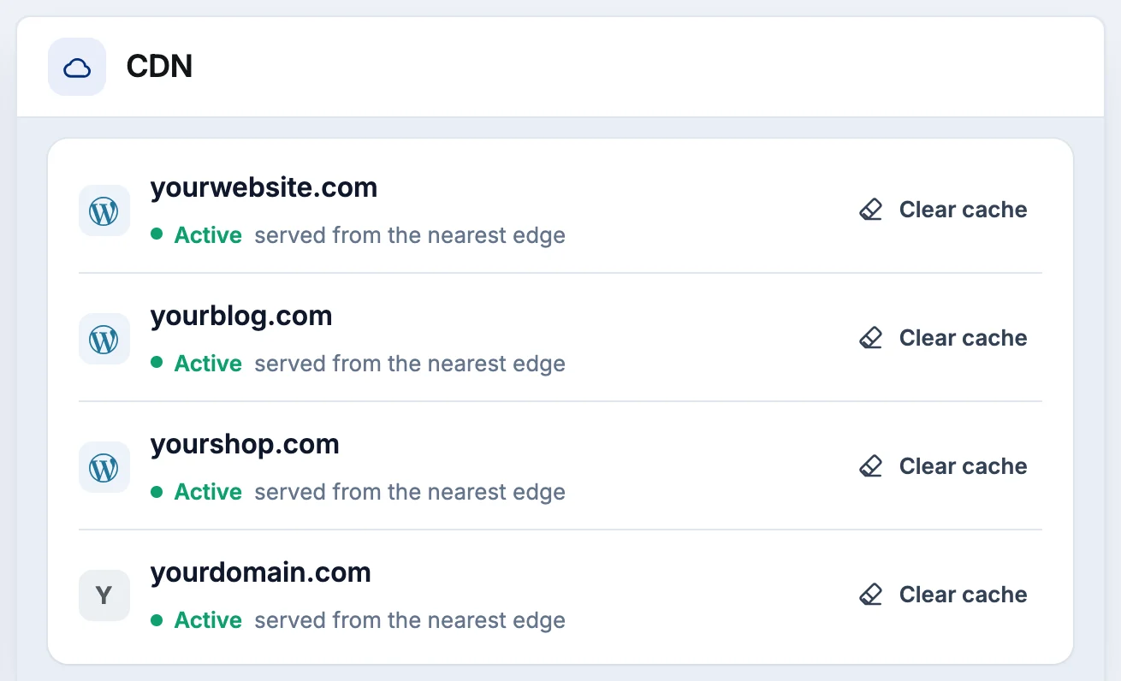Clear cache for yourshop.com

tap(943, 466)
